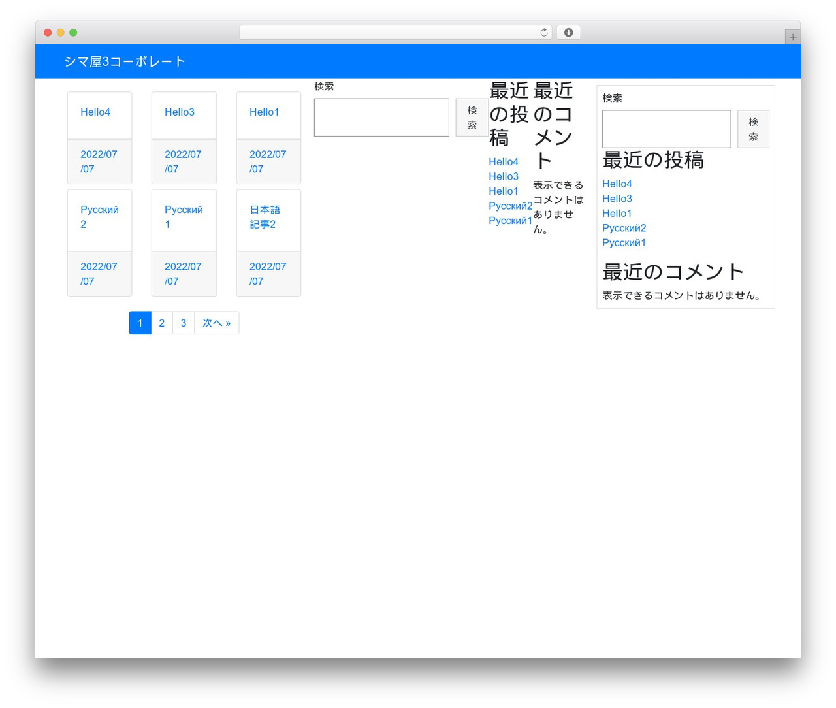This screenshot has width=836, height=708.
Task: Click the 次へ » next page button
Action: click(x=217, y=323)
